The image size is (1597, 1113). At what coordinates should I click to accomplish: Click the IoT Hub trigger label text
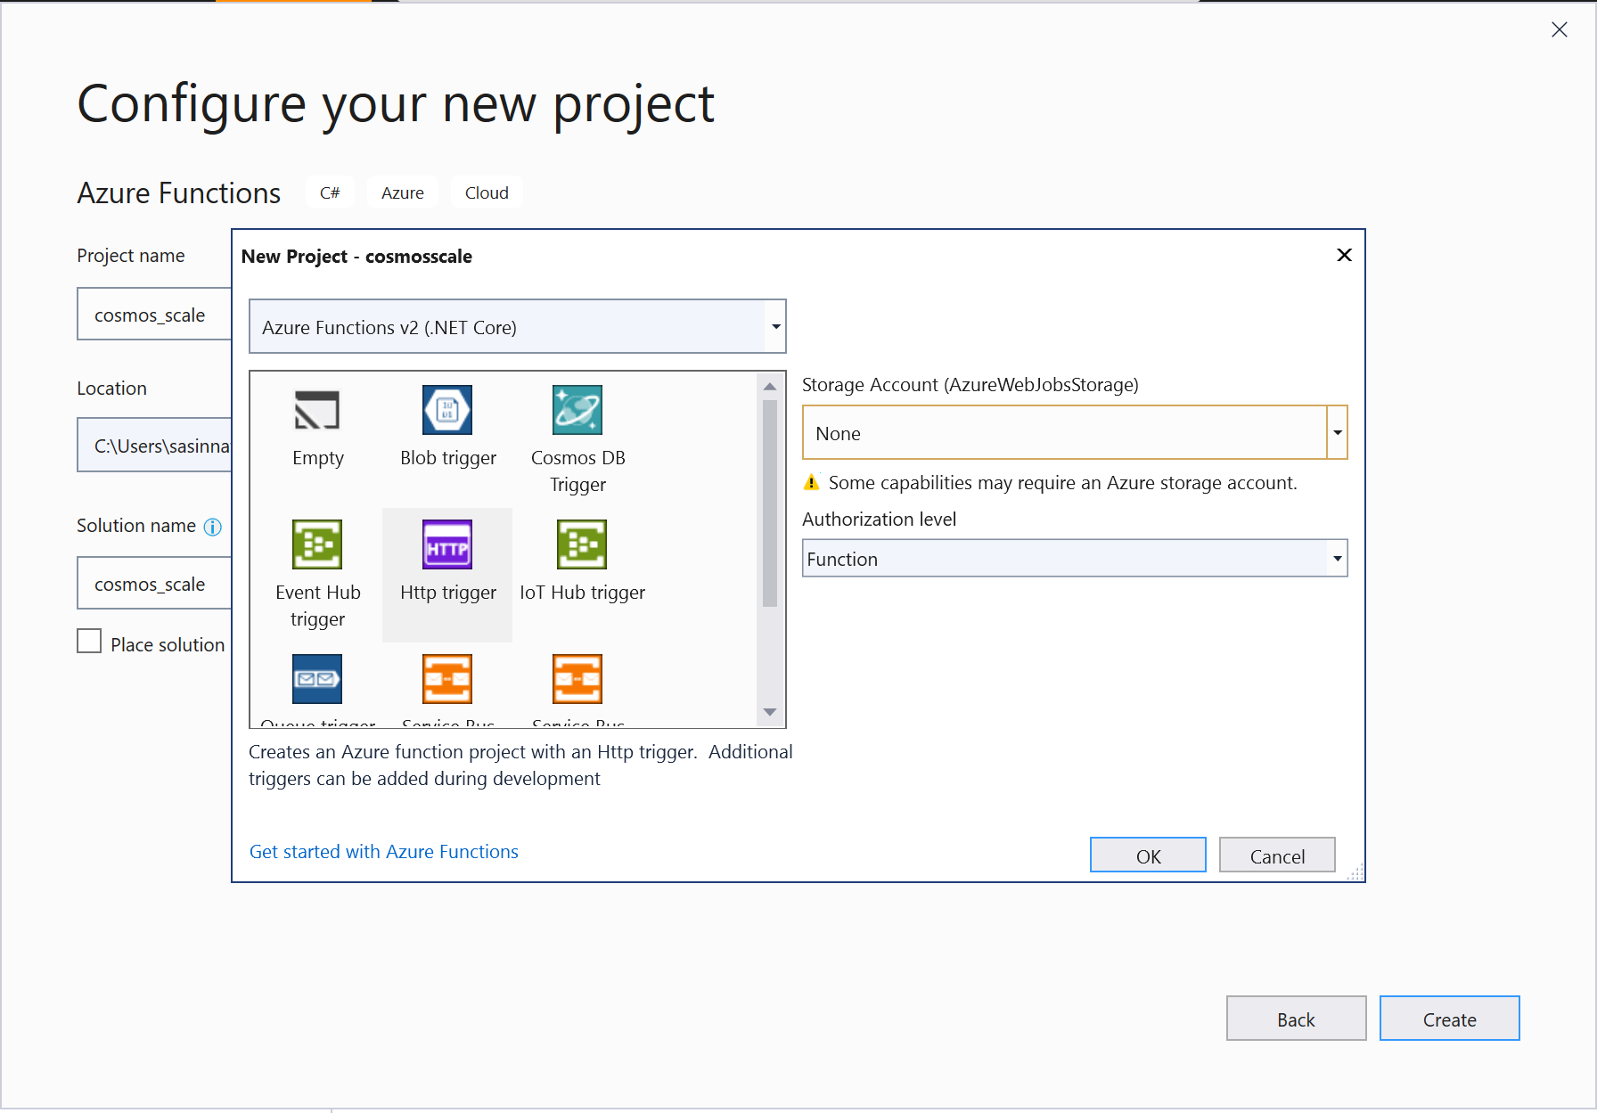tap(583, 593)
